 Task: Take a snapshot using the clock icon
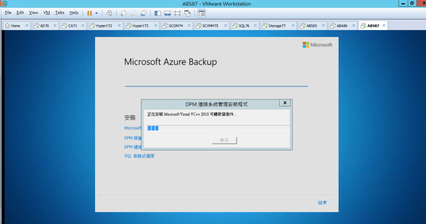[123, 13]
